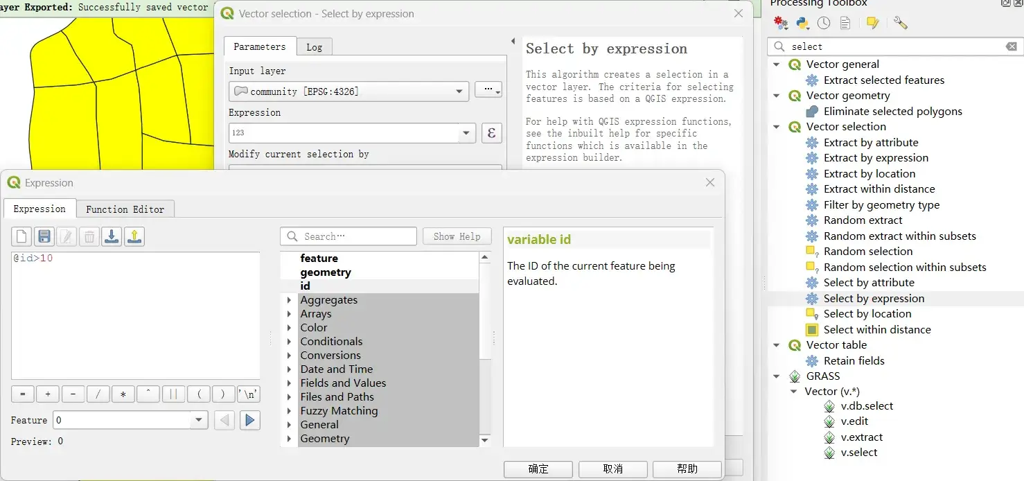1024x481 pixels.
Task: Insert concatenation || operator button
Action: click(x=173, y=394)
